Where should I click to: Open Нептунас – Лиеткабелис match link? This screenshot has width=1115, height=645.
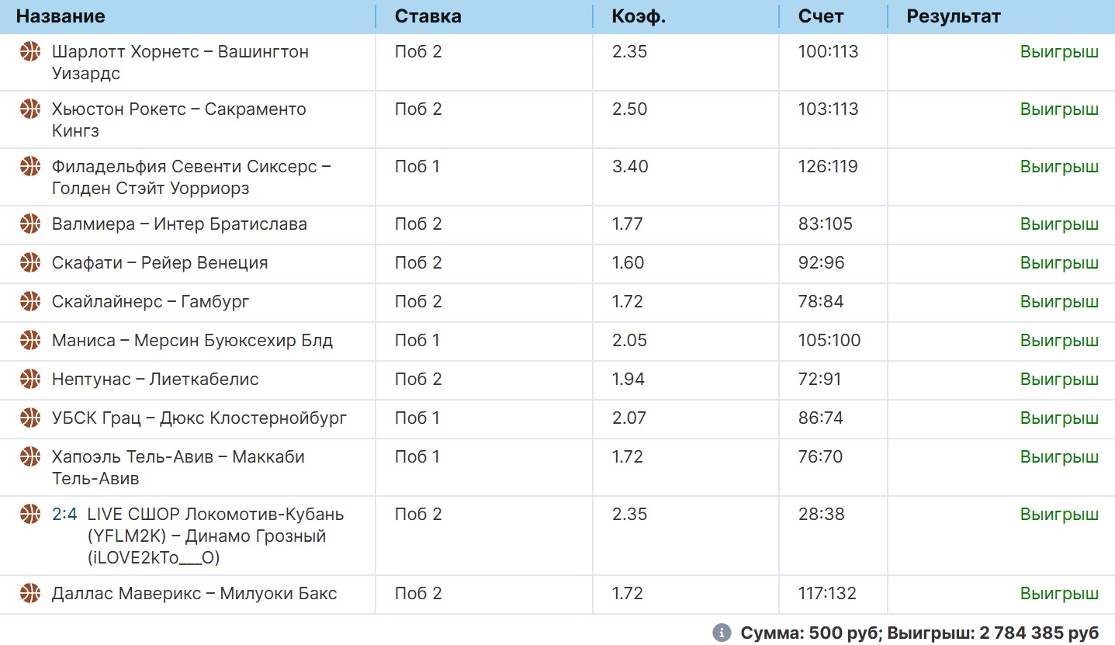pyautogui.click(x=155, y=380)
